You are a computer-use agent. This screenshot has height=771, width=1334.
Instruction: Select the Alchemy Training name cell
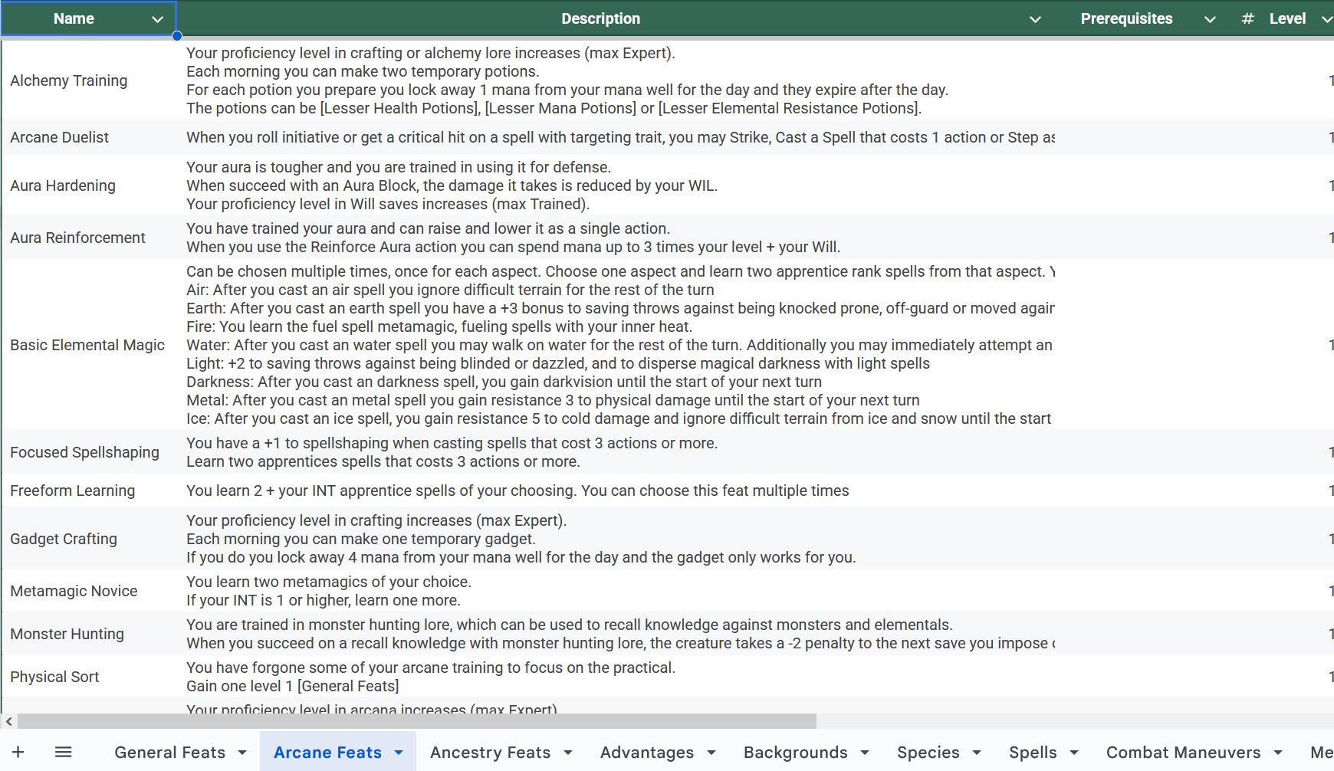tap(69, 80)
